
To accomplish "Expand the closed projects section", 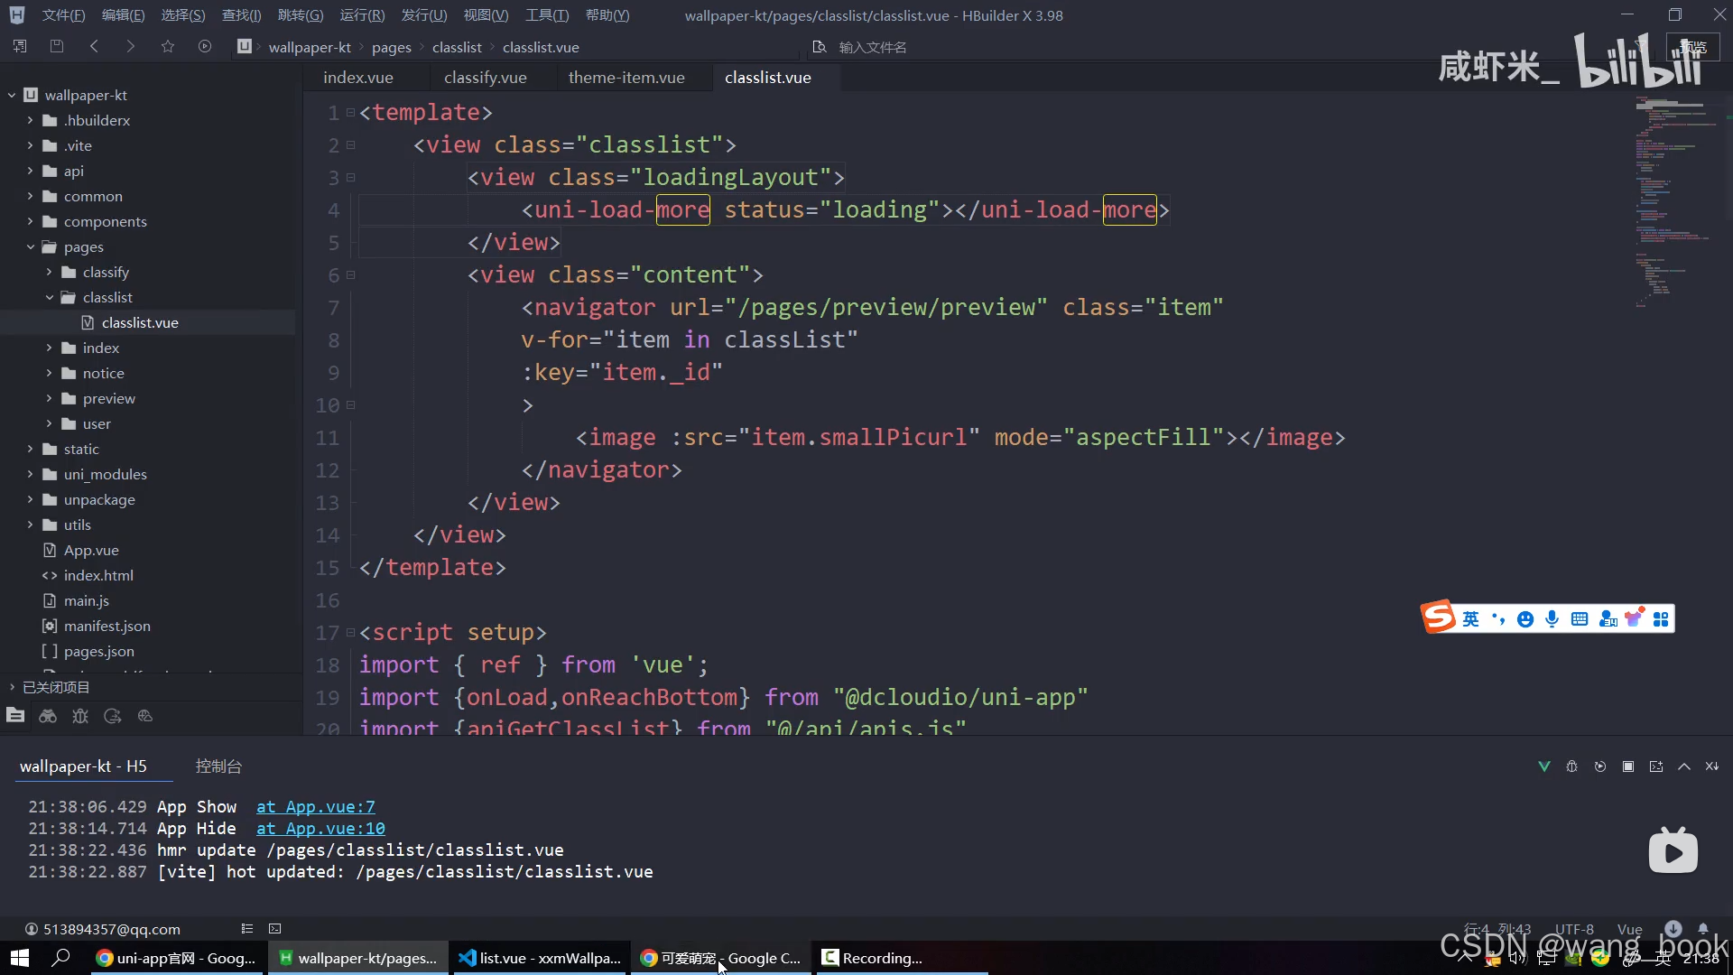I will [x=13, y=687].
